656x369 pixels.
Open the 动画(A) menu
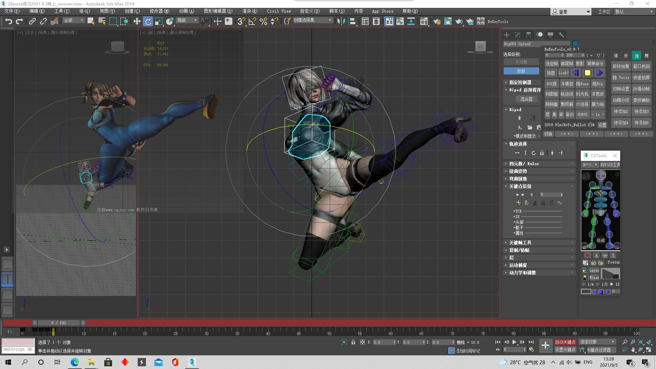(x=187, y=11)
